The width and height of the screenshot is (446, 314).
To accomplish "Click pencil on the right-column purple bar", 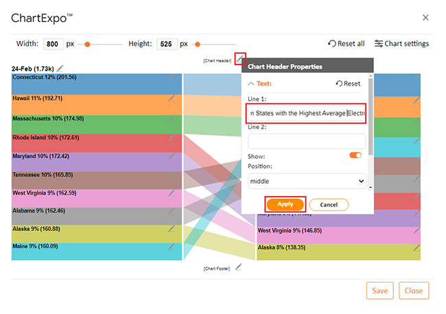I will 416,213.
